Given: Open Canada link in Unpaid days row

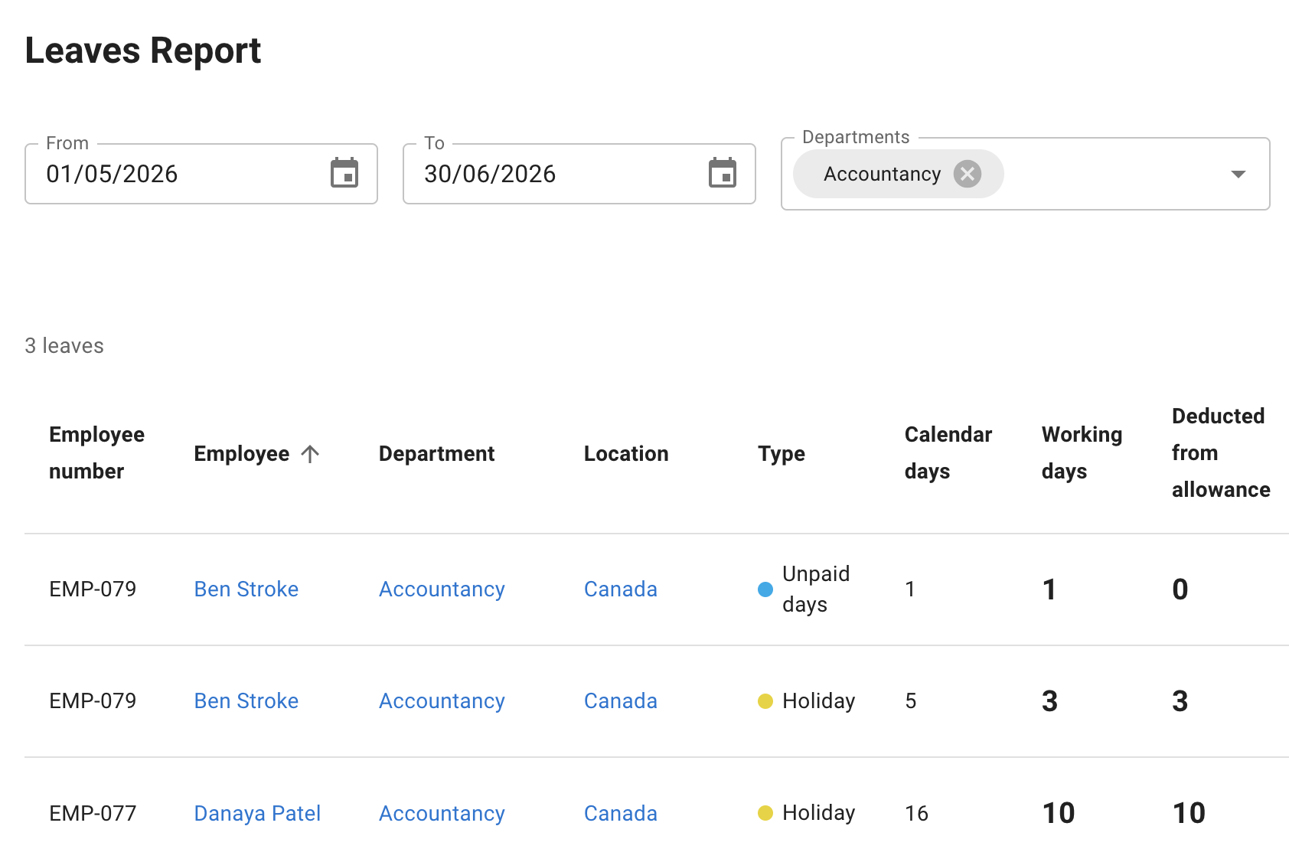Looking at the screenshot, I should [621, 589].
